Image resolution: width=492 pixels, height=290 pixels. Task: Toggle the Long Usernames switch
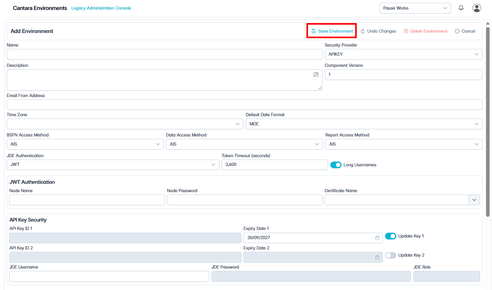tap(336, 165)
